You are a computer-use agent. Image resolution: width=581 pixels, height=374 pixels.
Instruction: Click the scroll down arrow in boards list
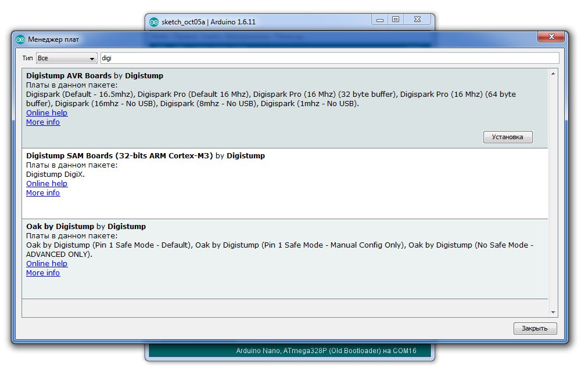pos(553,312)
